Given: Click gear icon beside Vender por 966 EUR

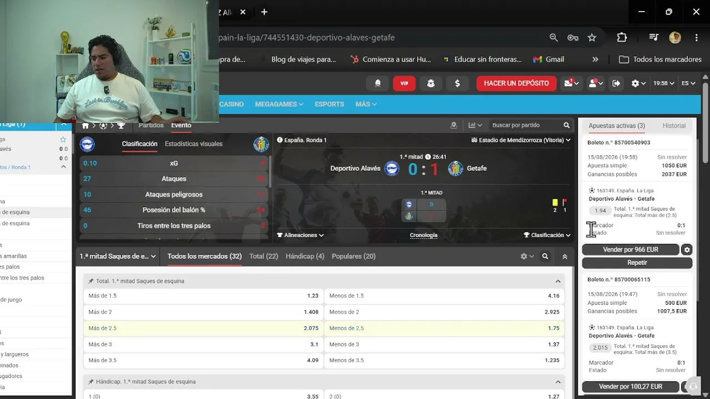Looking at the screenshot, I should (x=687, y=250).
